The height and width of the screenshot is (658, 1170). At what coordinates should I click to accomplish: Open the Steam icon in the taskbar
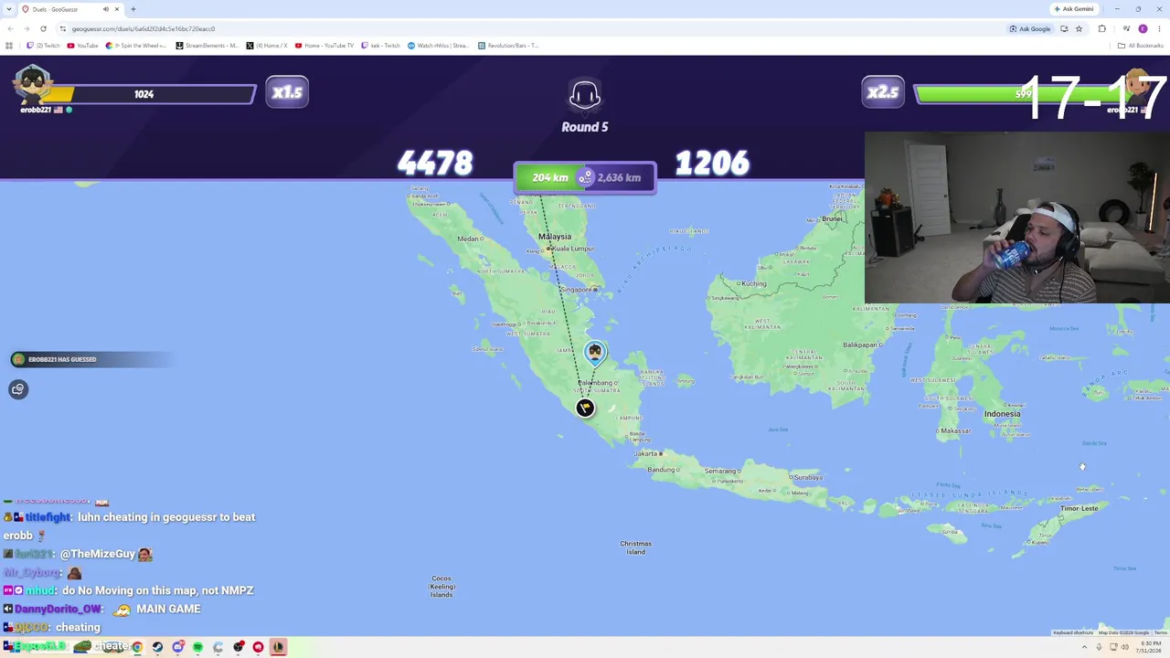coord(157,647)
